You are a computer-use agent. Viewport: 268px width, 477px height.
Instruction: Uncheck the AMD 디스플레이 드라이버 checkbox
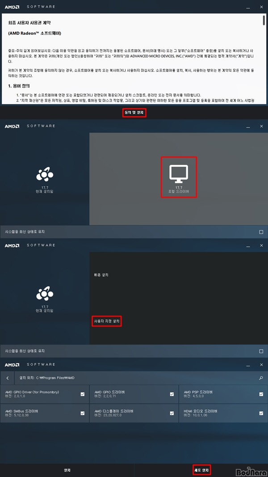(x=172, y=413)
